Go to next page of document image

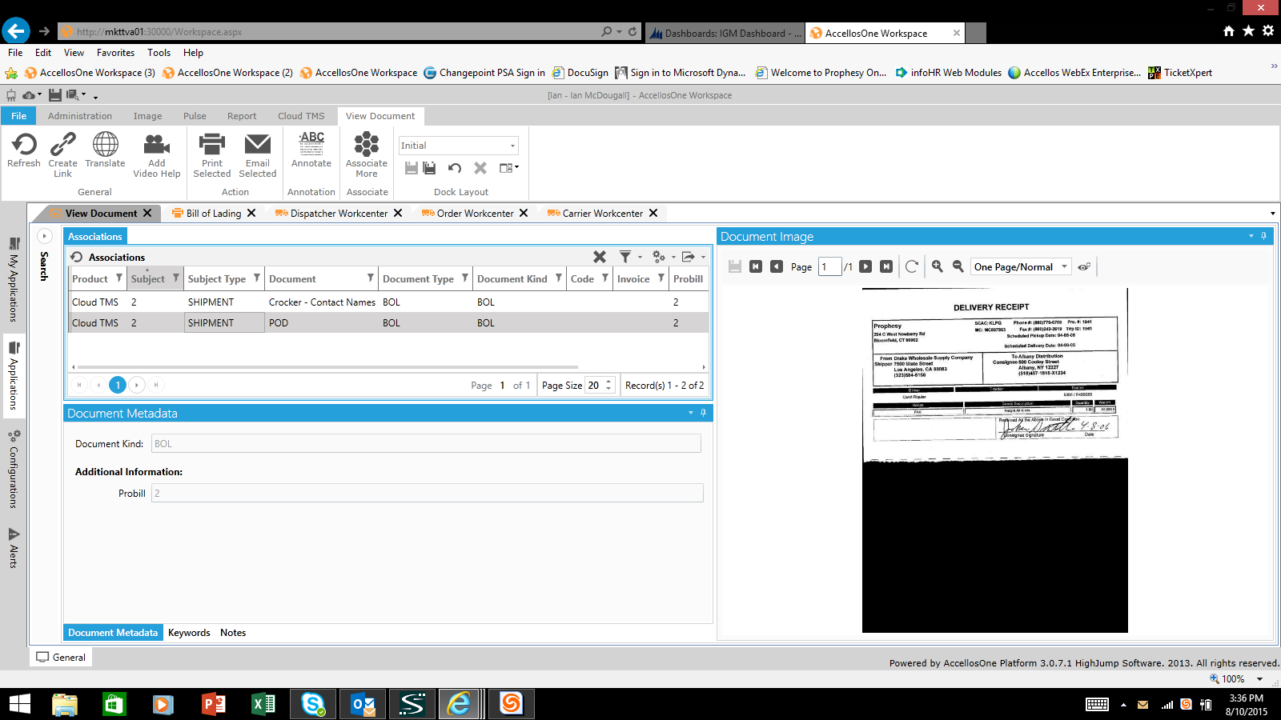point(865,266)
